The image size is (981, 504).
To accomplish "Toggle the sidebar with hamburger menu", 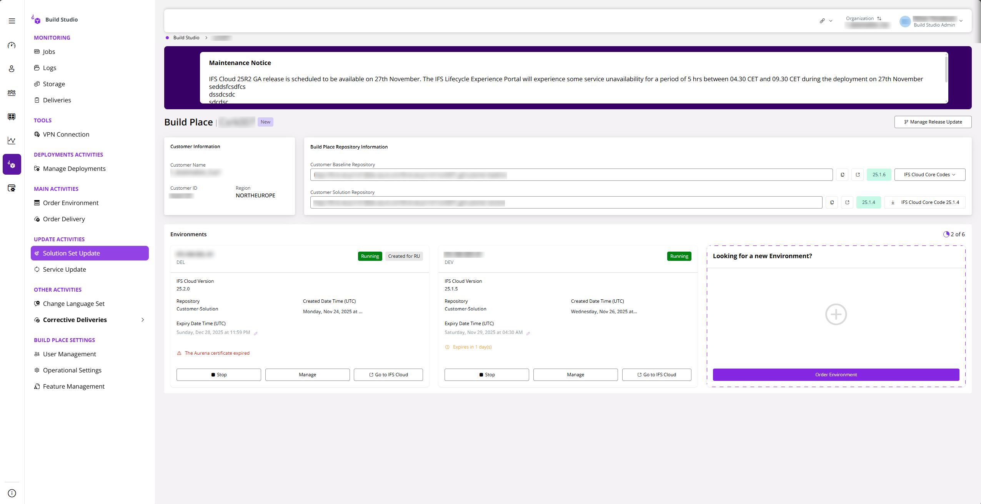I will 12,20.
